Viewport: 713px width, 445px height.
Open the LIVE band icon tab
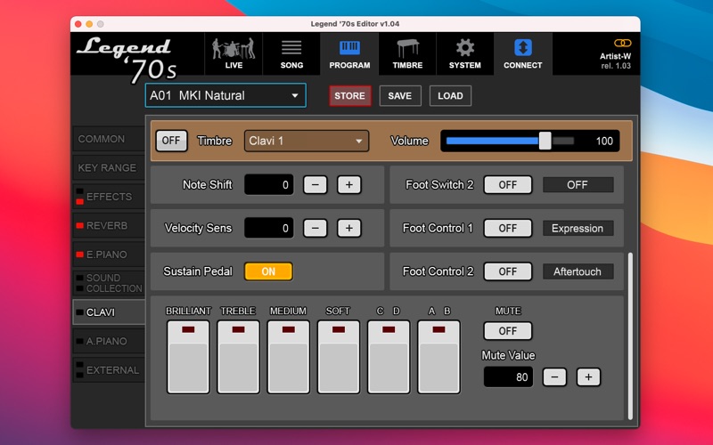click(x=234, y=53)
